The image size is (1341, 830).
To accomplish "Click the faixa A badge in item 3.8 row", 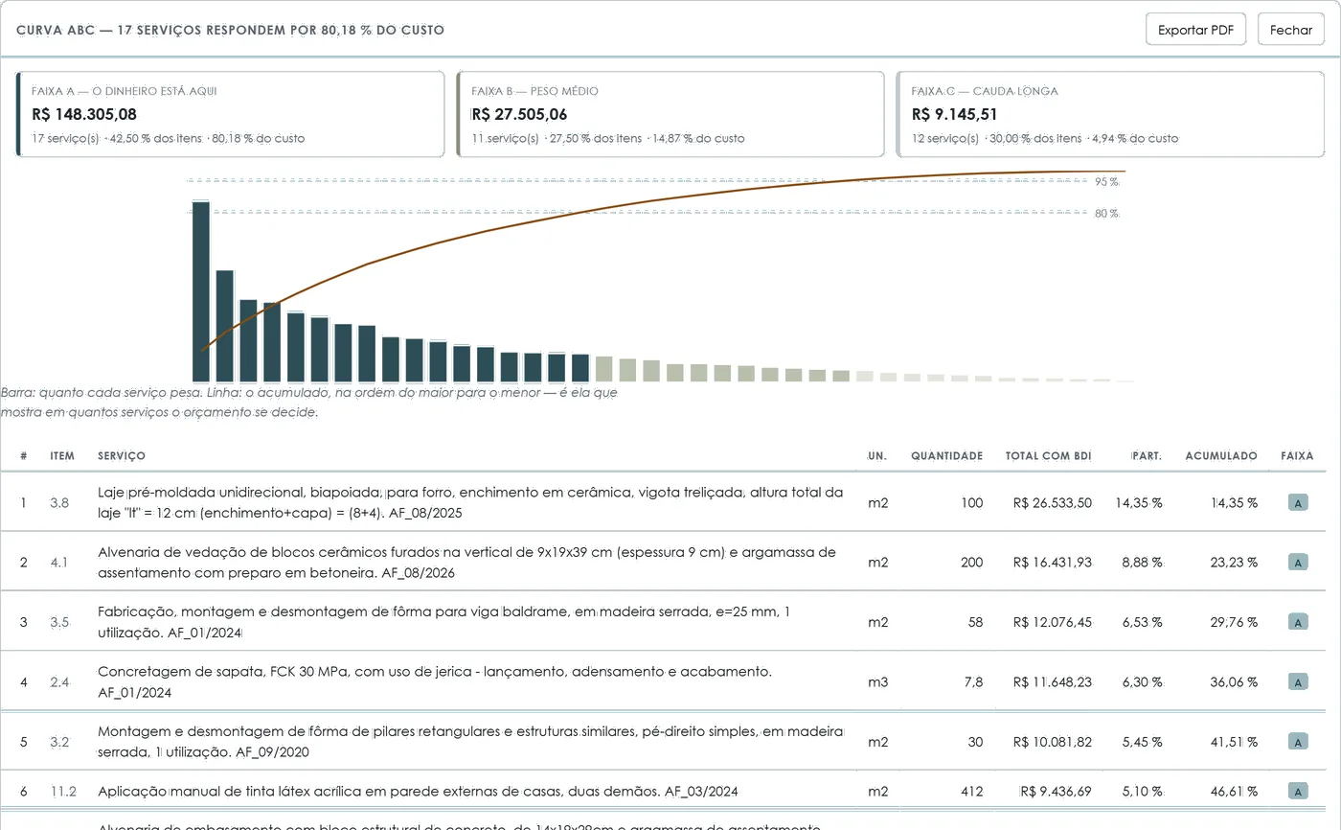I will [x=1298, y=503].
